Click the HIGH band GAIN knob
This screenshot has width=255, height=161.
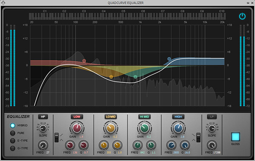point(178,128)
